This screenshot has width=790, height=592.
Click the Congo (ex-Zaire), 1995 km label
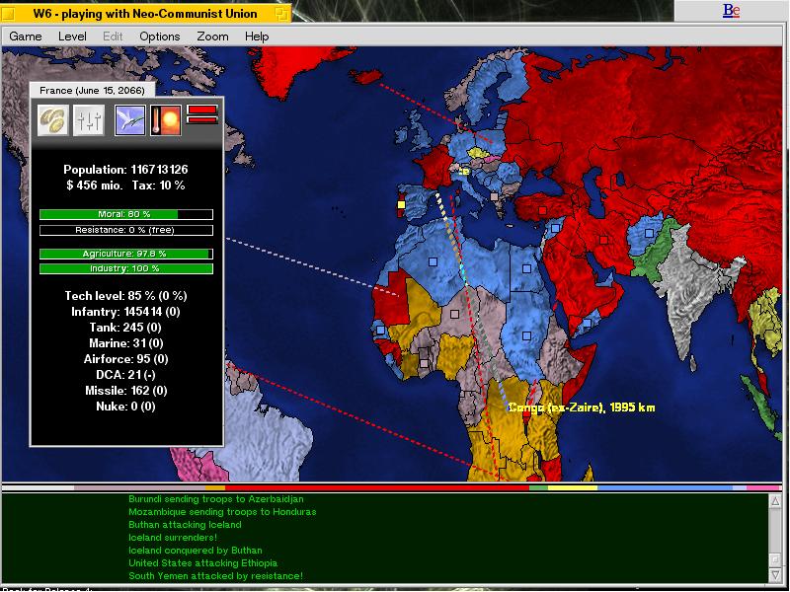tap(582, 407)
